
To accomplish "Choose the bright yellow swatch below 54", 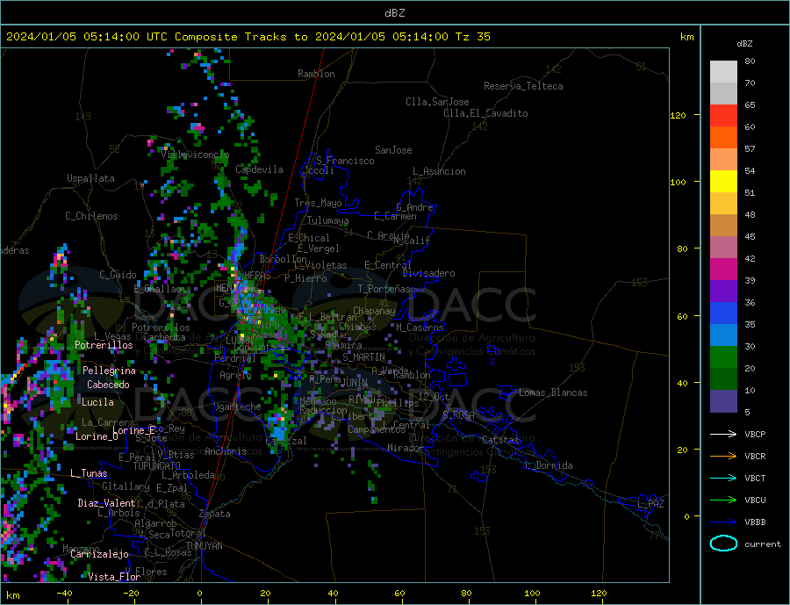I will tap(723, 182).
